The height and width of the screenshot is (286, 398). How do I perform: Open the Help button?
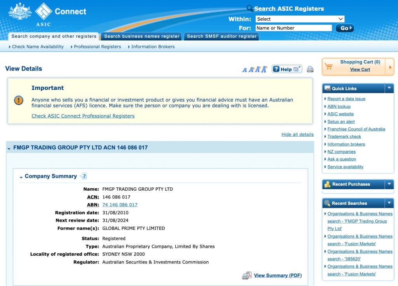pyautogui.click(x=286, y=69)
